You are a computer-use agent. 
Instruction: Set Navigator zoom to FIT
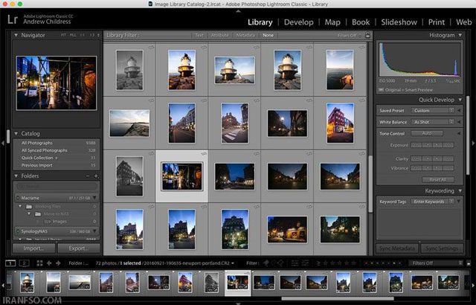[63, 35]
